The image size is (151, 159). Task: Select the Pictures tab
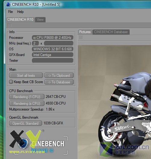click(x=85, y=32)
